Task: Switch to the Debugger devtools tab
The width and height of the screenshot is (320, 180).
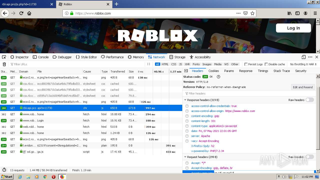Action: pyautogui.click(x=62, y=57)
